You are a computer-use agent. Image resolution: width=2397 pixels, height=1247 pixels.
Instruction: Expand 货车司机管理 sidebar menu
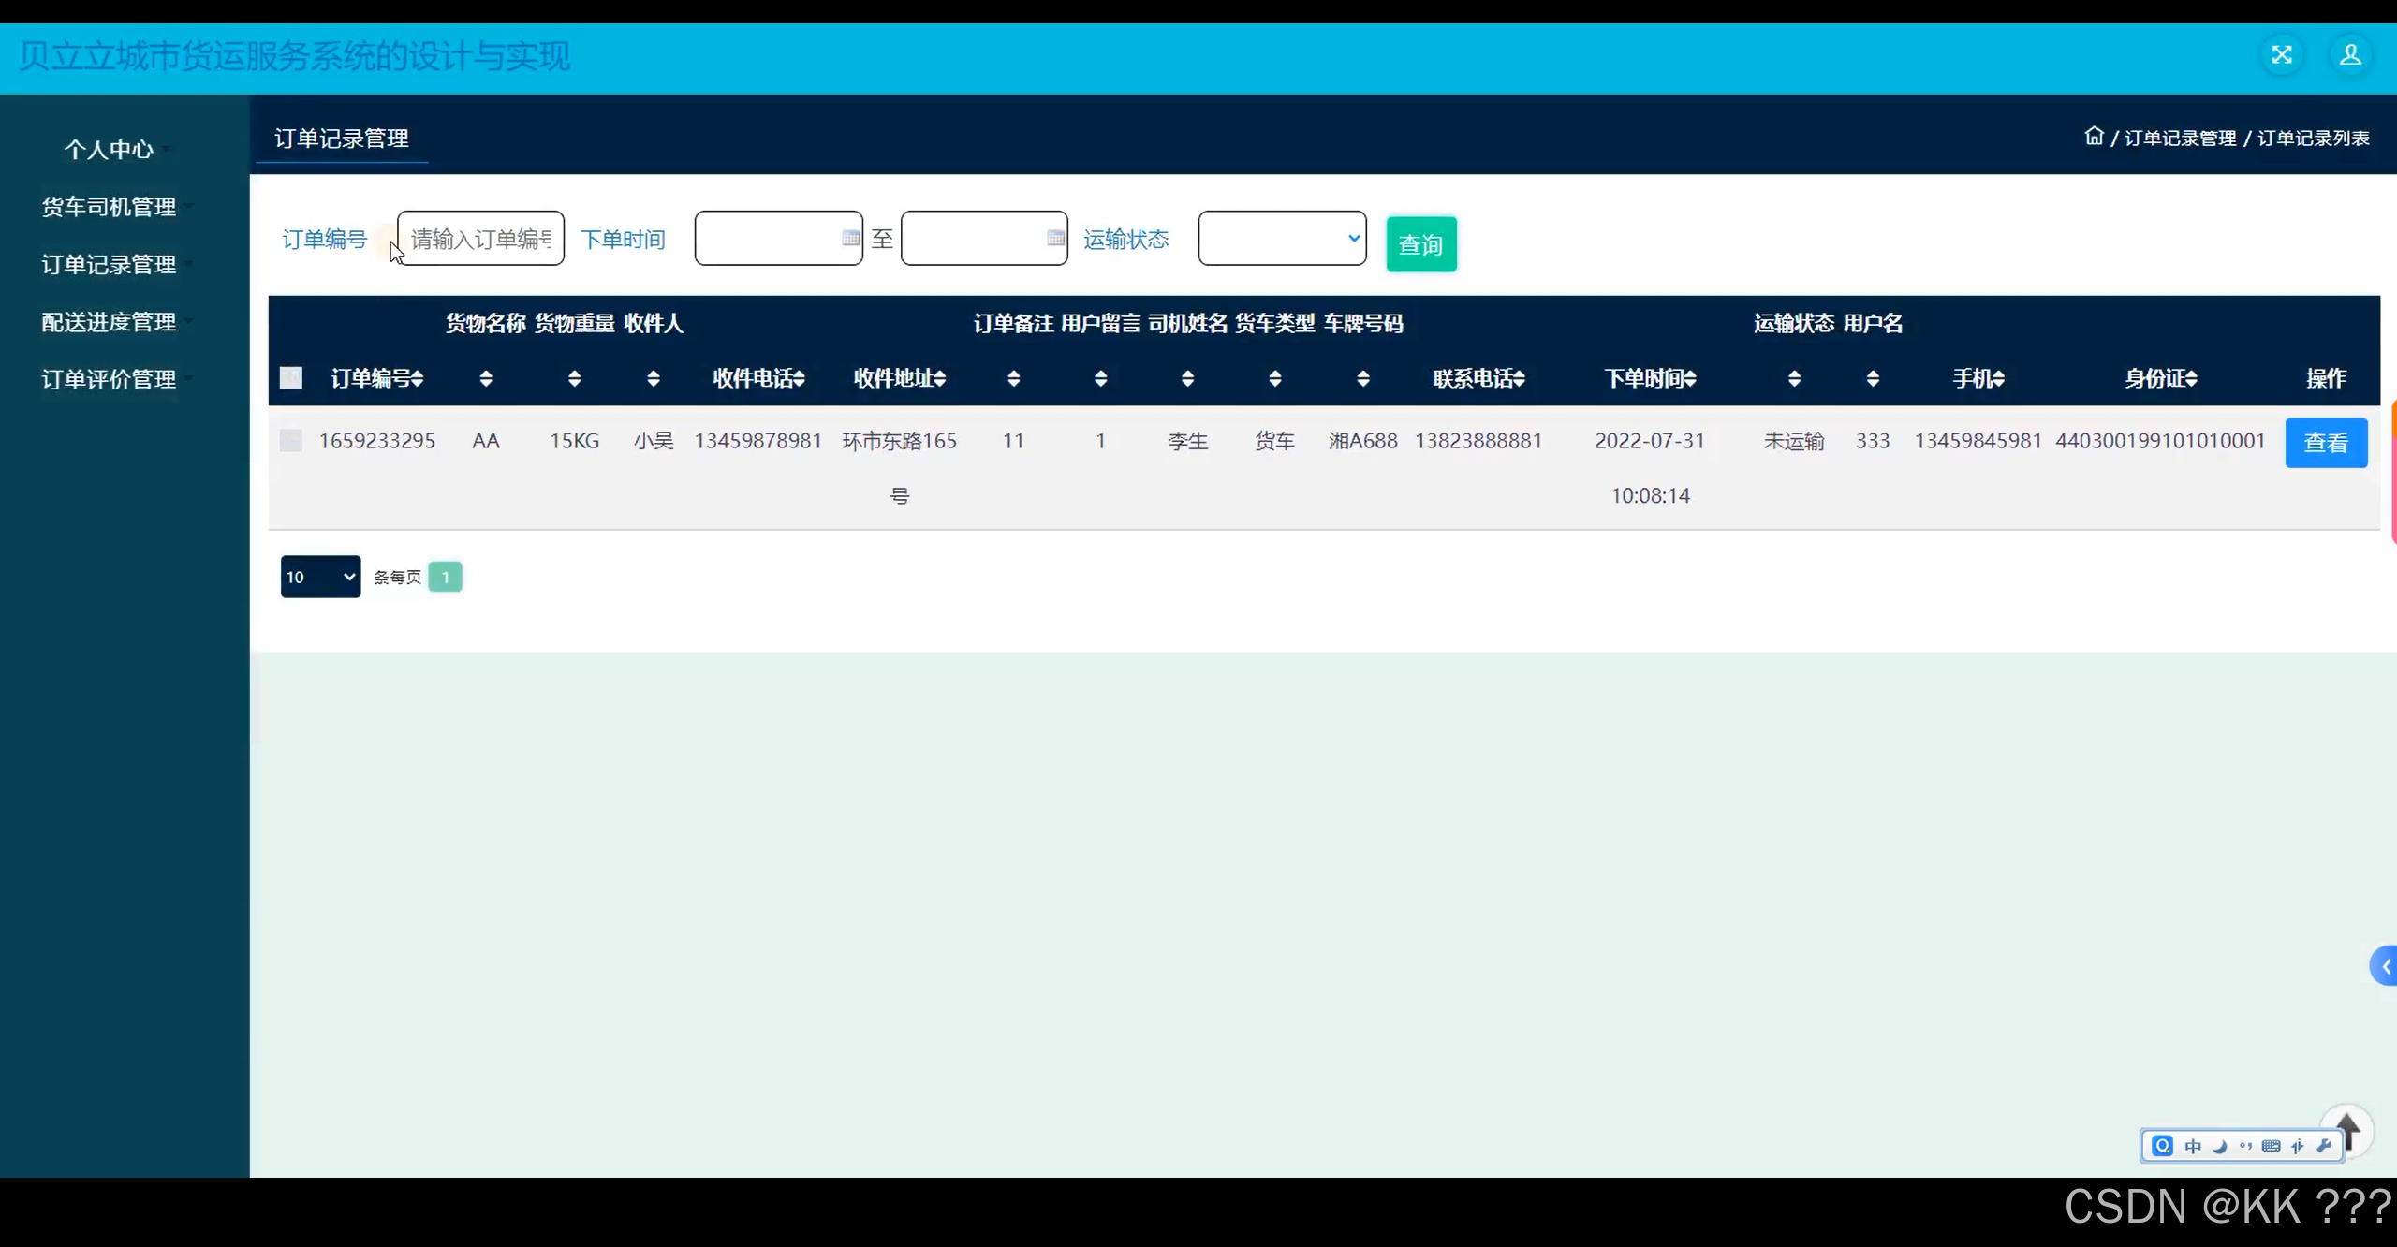pos(109,207)
